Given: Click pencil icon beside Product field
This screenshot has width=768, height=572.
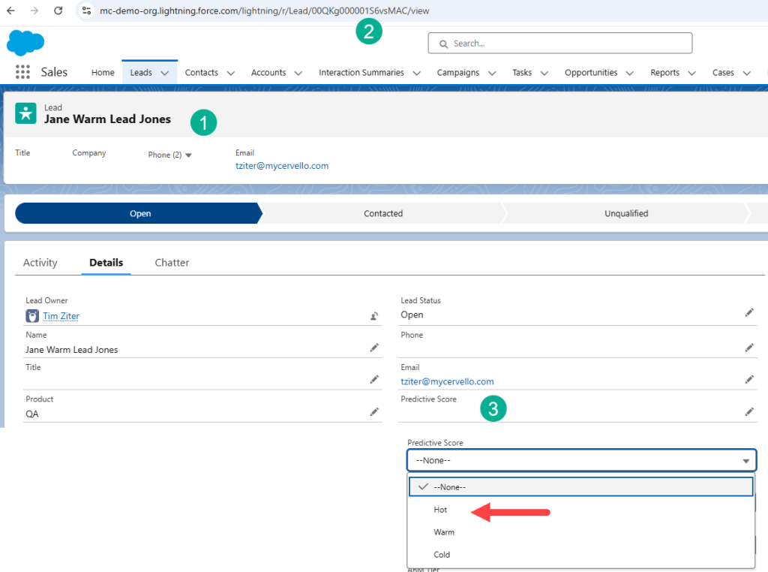Looking at the screenshot, I should 373,412.
